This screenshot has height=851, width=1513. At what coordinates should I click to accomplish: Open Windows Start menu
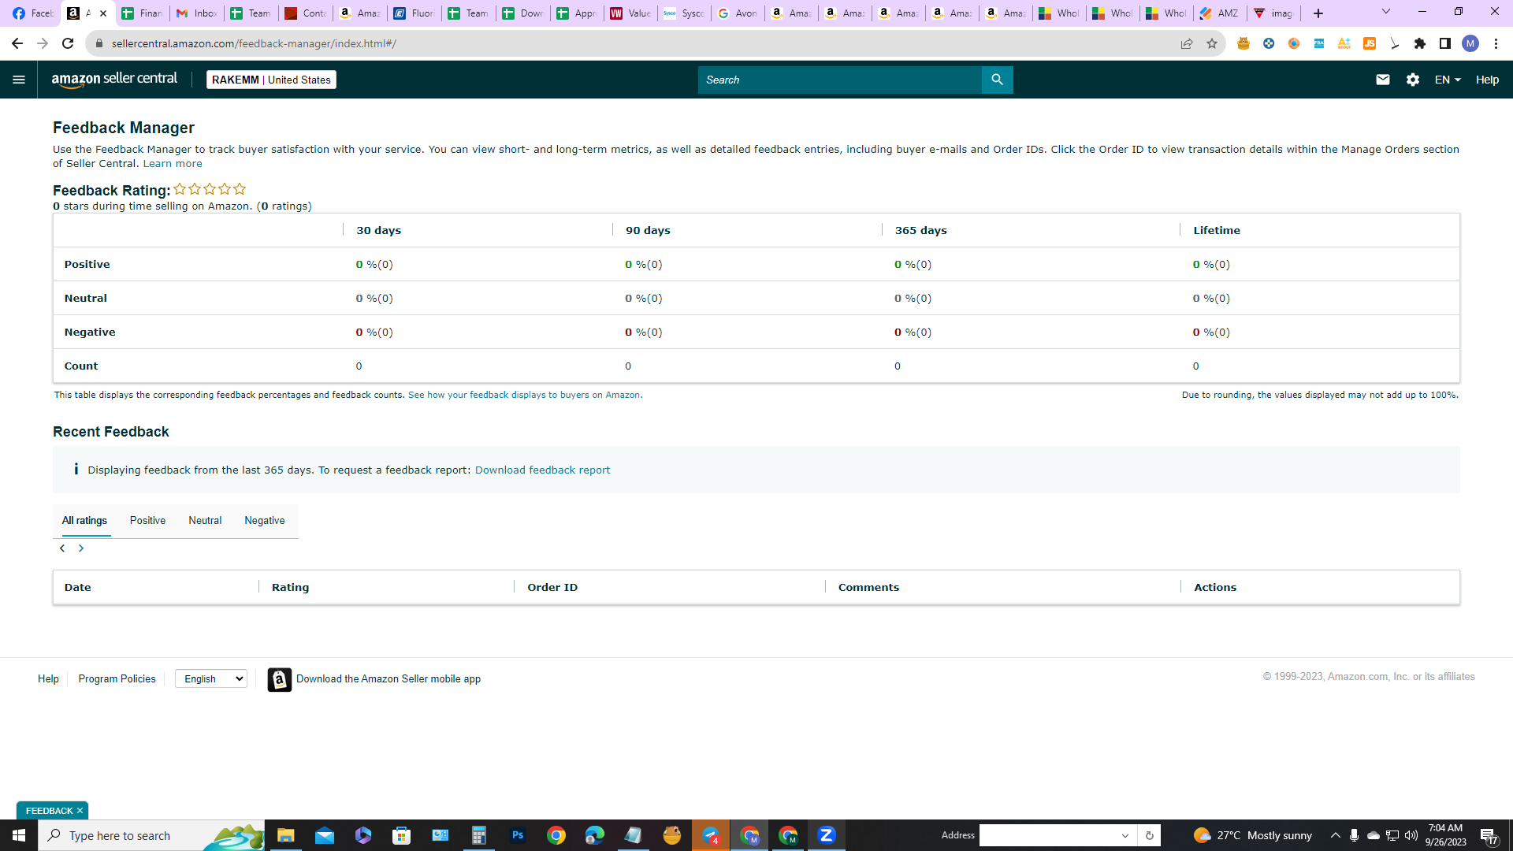[19, 835]
